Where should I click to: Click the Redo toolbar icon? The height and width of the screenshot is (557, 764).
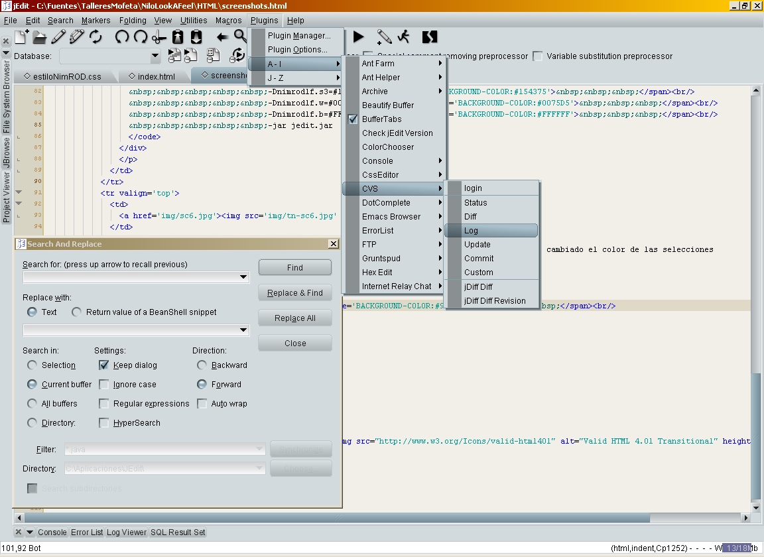pyautogui.click(x=141, y=37)
